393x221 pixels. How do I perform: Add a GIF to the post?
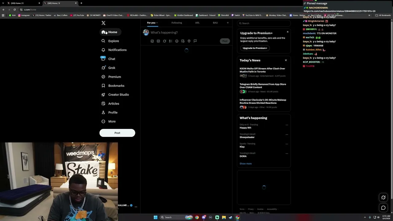[x=158, y=41]
